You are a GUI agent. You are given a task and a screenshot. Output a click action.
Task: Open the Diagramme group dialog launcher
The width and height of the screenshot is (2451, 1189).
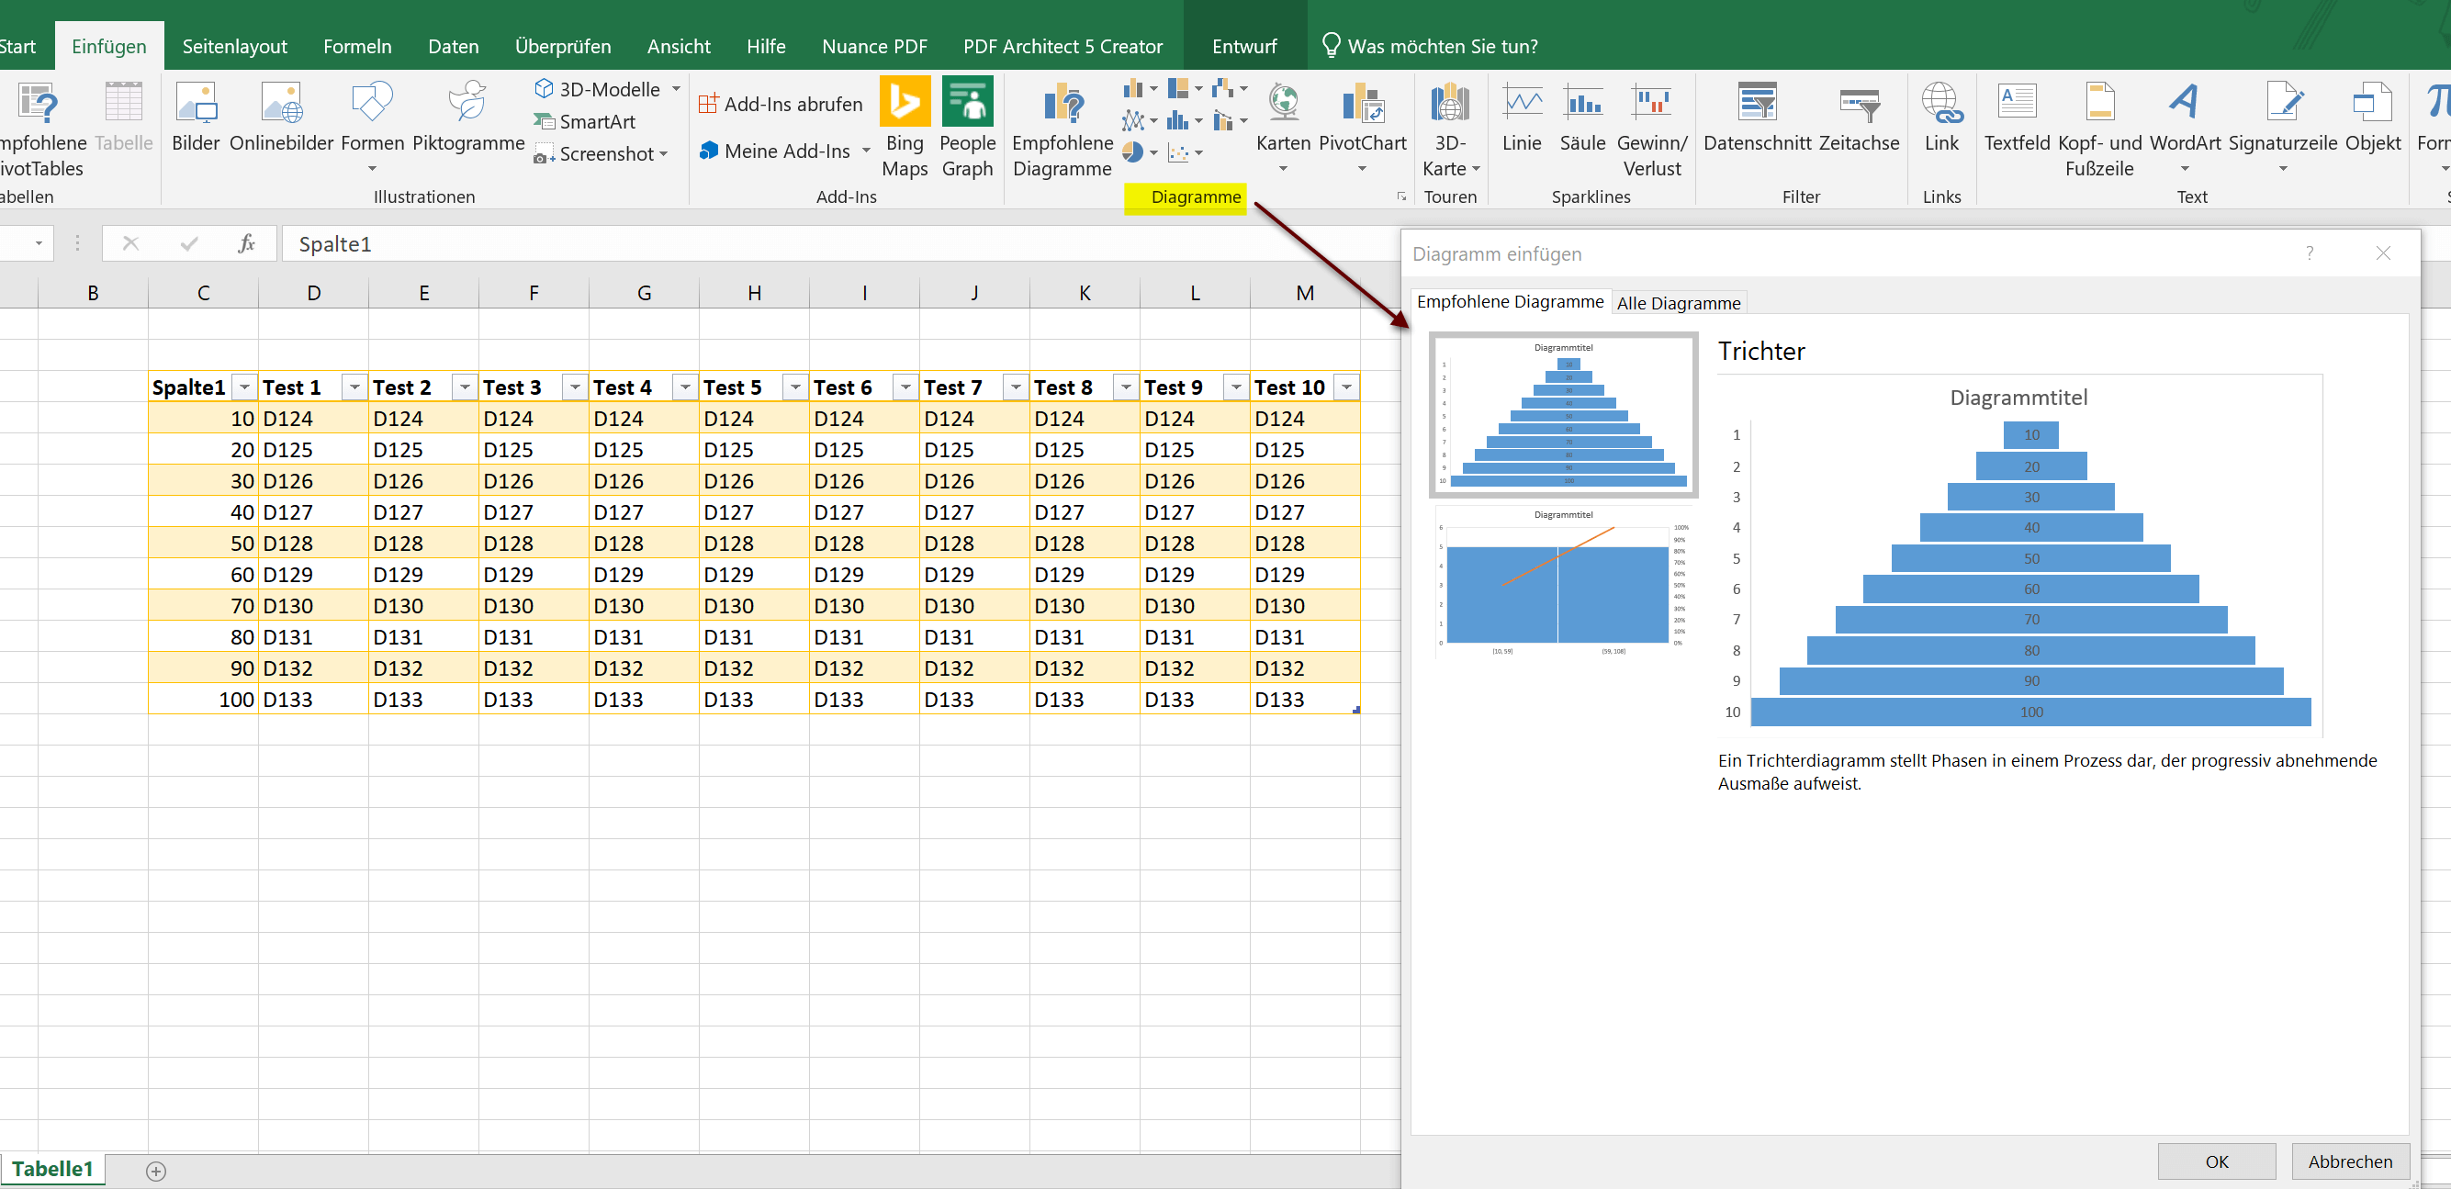click(1400, 196)
